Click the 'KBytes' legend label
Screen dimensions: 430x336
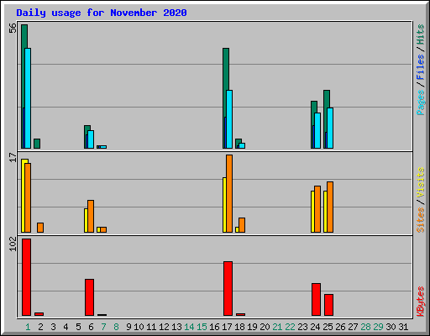[421, 302]
